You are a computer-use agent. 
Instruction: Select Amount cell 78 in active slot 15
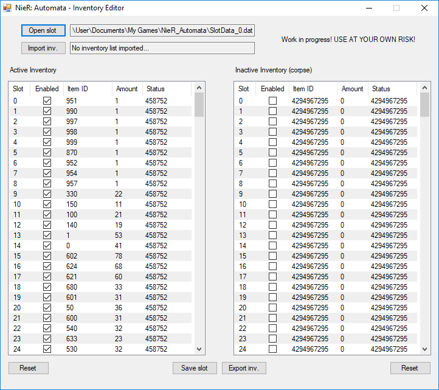pos(119,256)
